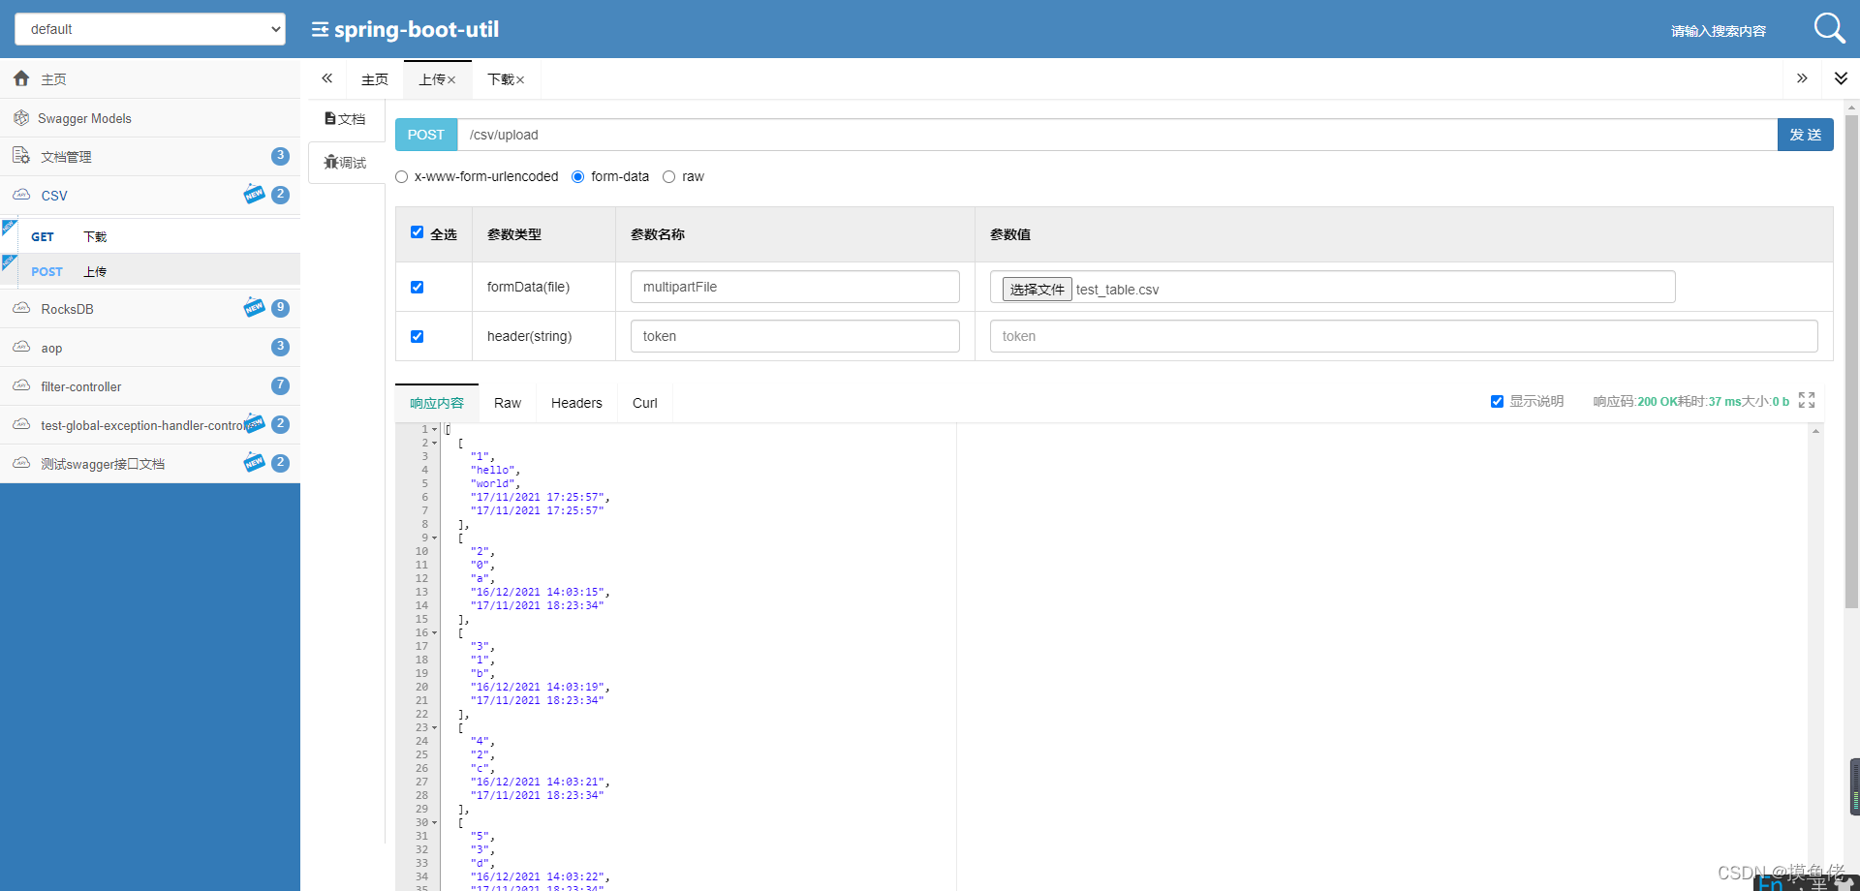Open the 调试 debug panel with the bug icon
The width and height of the screenshot is (1860, 891).
[345, 163]
